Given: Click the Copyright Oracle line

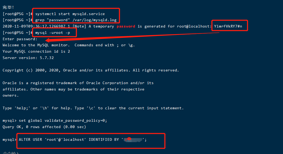Looking at the screenshot, I should (x=91, y=70).
